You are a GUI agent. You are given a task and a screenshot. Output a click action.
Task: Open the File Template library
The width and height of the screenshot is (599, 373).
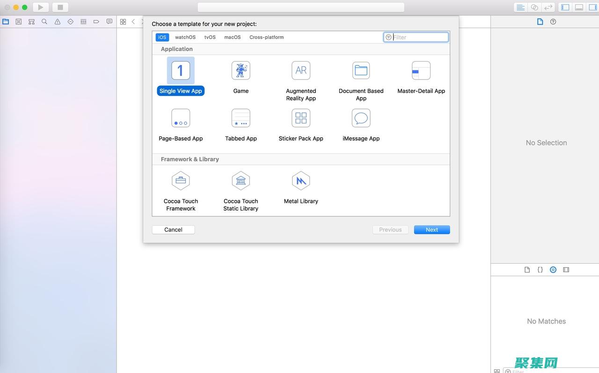(527, 270)
